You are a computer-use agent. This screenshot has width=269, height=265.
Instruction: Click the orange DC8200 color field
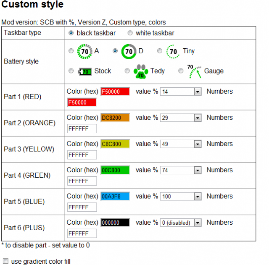tap(115, 118)
